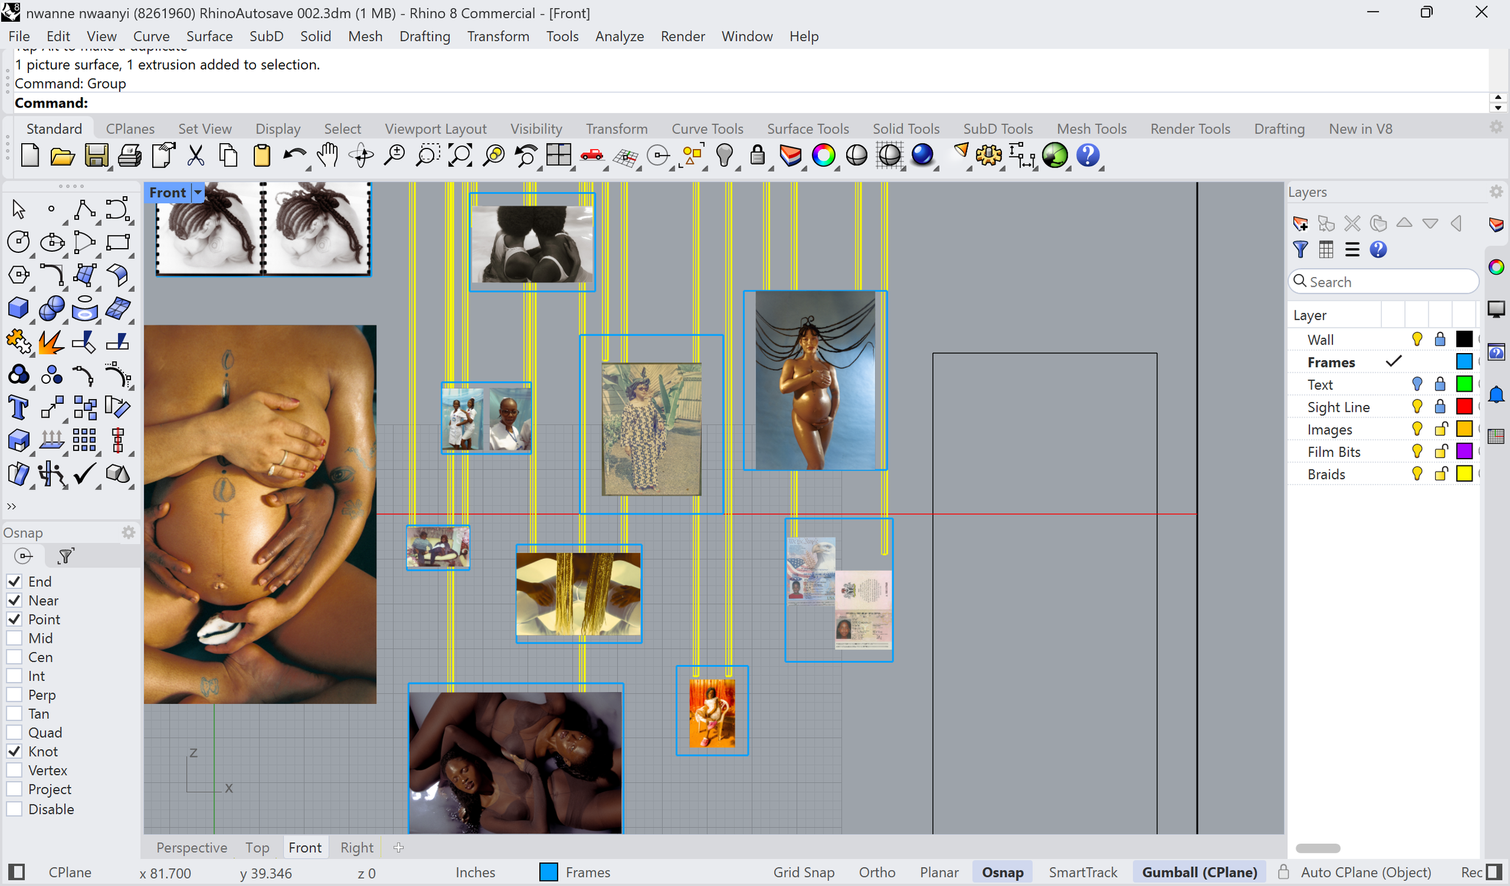Open the Analyze menu
The width and height of the screenshot is (1510, 886).
[619, 36]
